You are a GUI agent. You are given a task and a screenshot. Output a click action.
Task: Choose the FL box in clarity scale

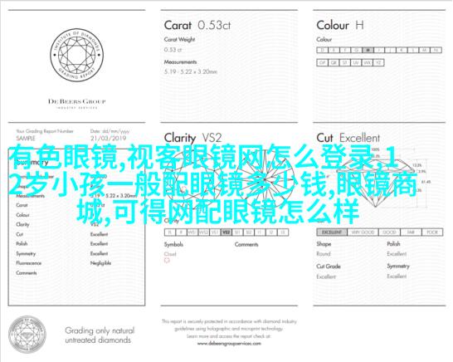(x=170, y=232)
